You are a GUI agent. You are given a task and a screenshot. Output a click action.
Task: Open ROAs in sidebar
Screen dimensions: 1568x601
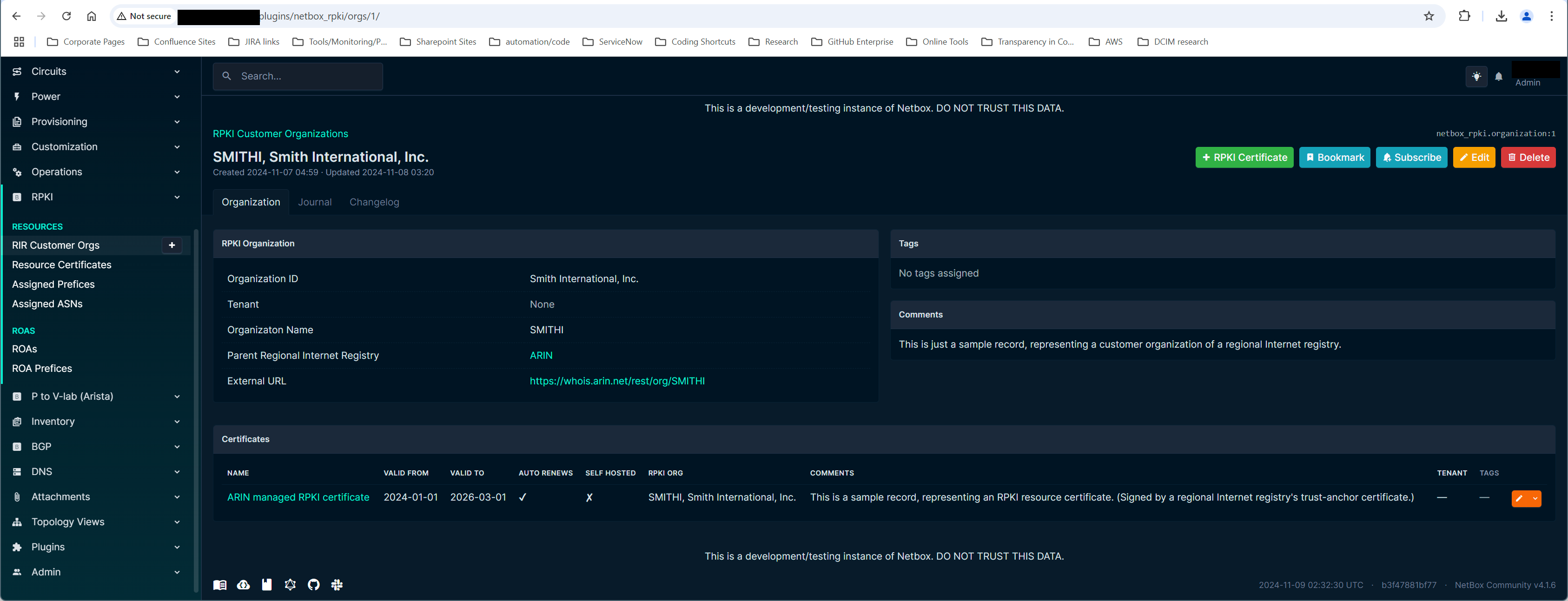tap(24, 349)
